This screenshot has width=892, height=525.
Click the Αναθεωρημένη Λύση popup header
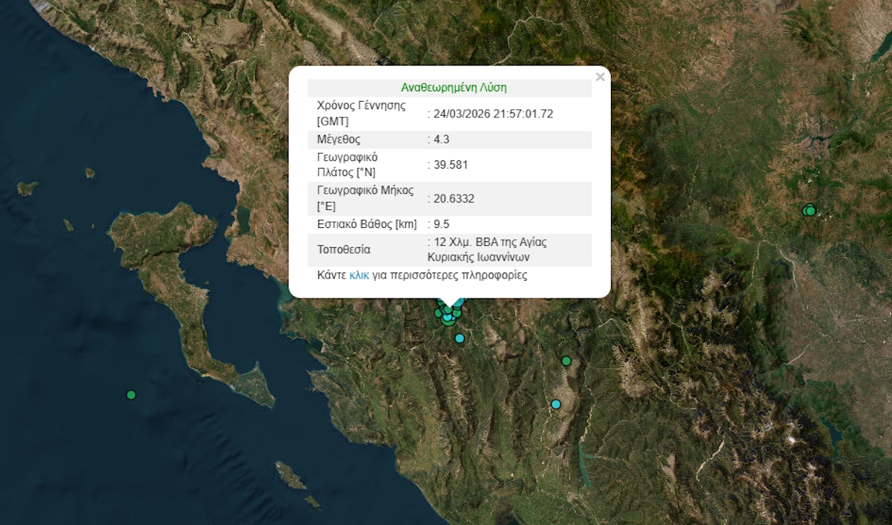pos(453,87)
